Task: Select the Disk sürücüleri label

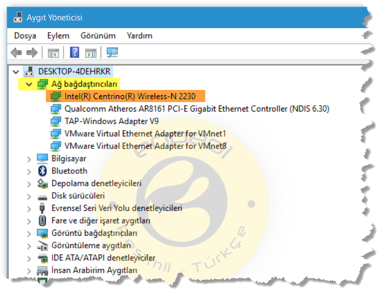Action: 78,196
